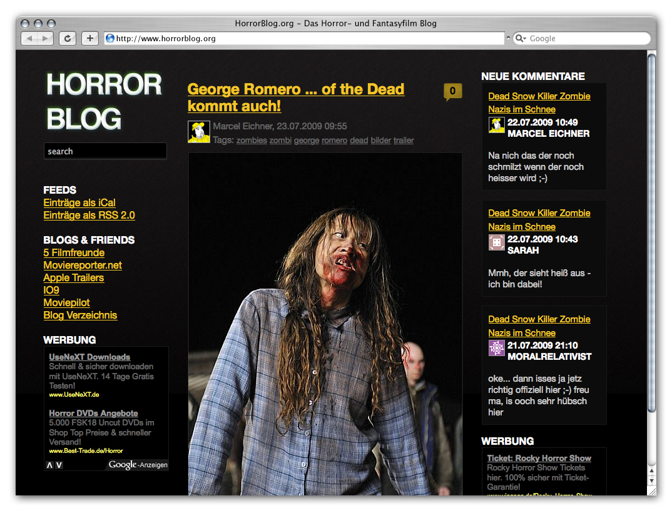Visit Moviereporter.net link
This screenshot has height=511, width=672.
click(x=83, y=265)
